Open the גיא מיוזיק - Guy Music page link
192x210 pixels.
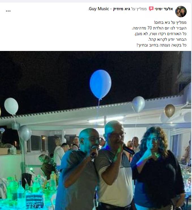point(109,9)
